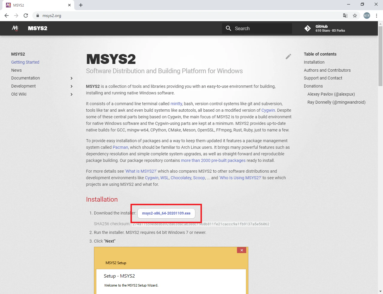This screenshot has height=294, width=383.
Task: Click the site security padlock icon
Action: (38, 15)
